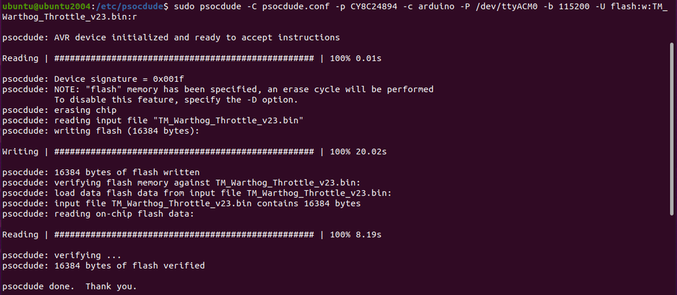Click the Writing progress bar
Screen dimensions: 677x295
click(x=183, y=152)
